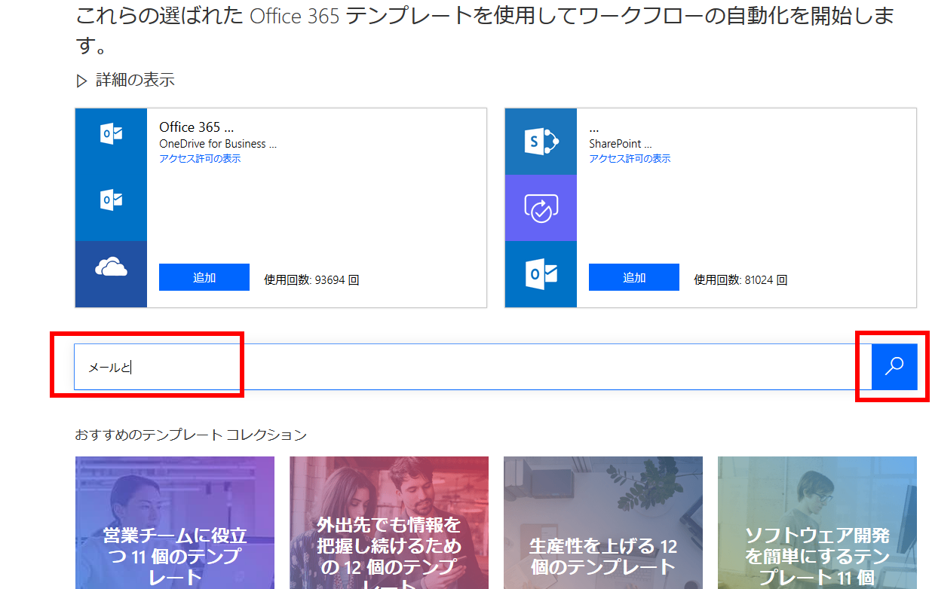Open ソフトウェア開発を簡単にするテンプレート collection

[817, 523]
